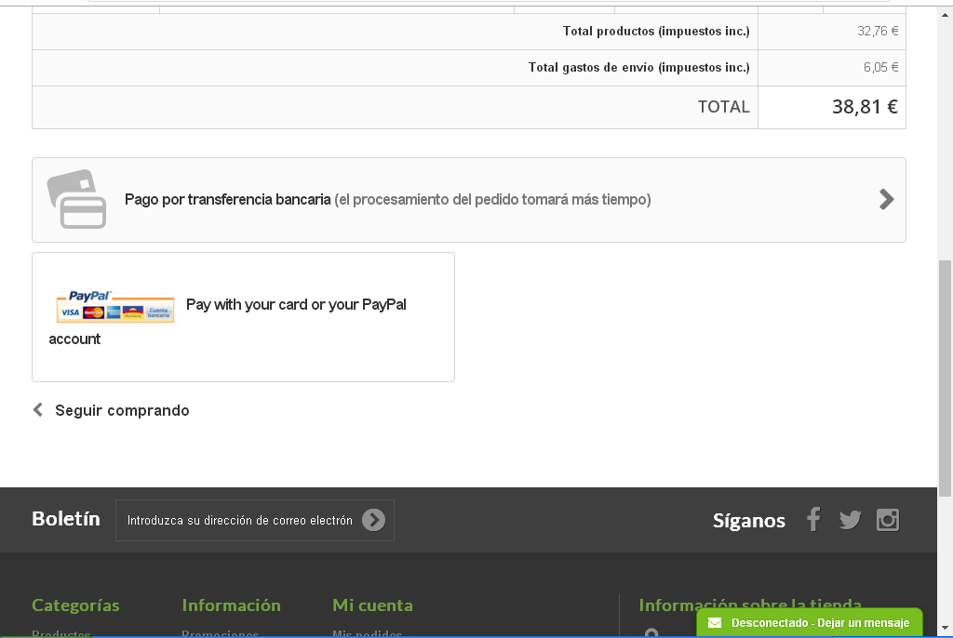Viewport: 953px width, 638px height.
Task: Click the Facebook icon under Síganos
Action: (813, 520)
